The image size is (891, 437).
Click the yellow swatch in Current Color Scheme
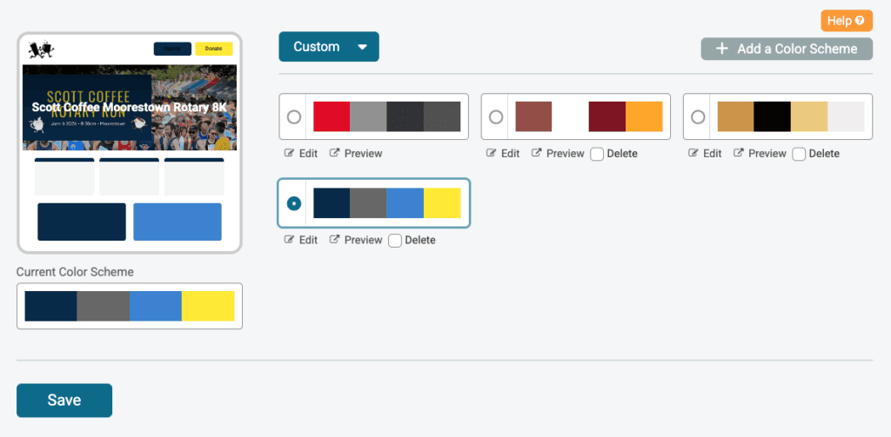[208, 306]
